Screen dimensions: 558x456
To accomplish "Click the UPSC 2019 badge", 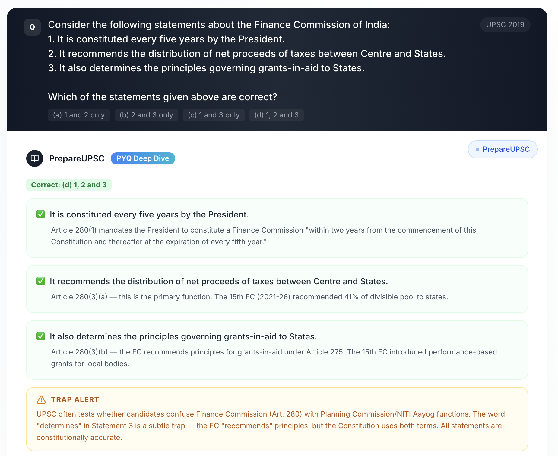I will tap(505, 24).
